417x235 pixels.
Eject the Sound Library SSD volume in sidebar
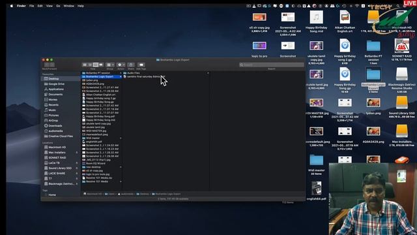[77, 168]
